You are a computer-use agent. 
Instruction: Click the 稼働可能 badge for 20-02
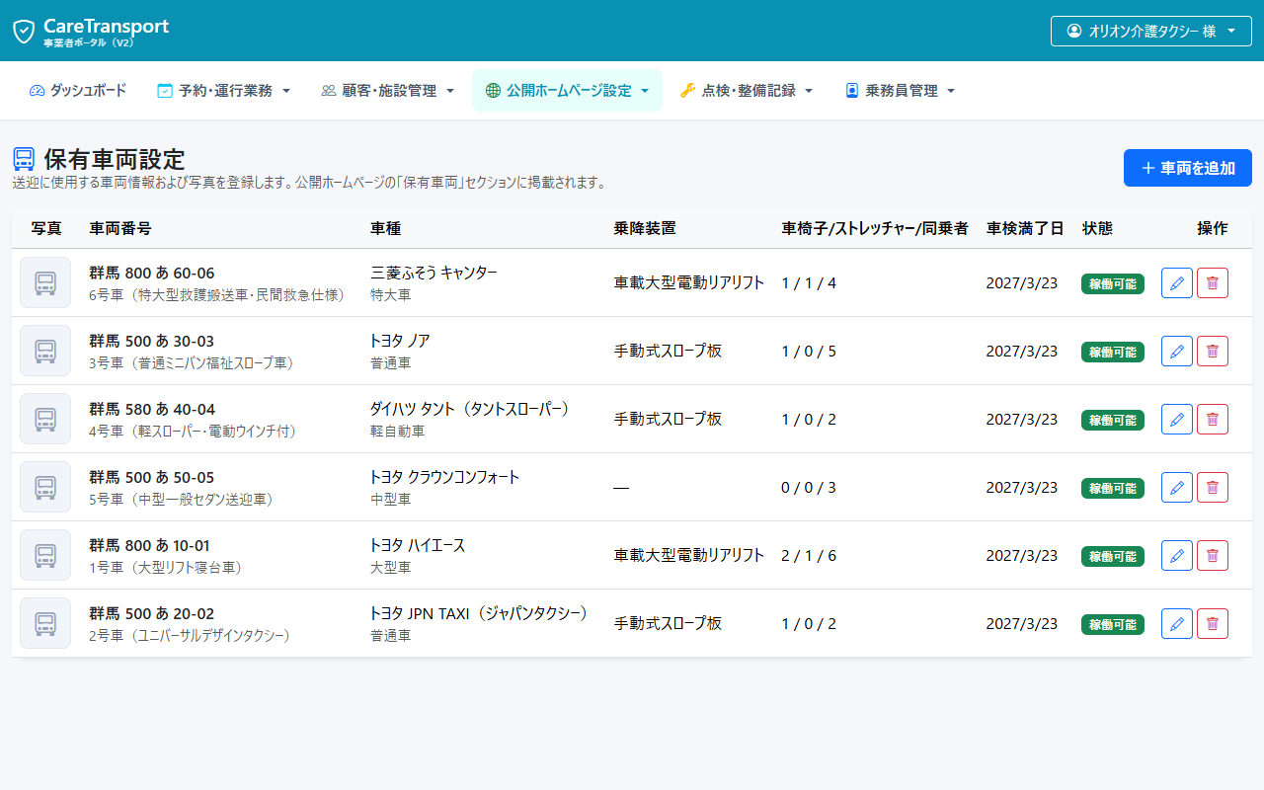tap(1113, 624)
